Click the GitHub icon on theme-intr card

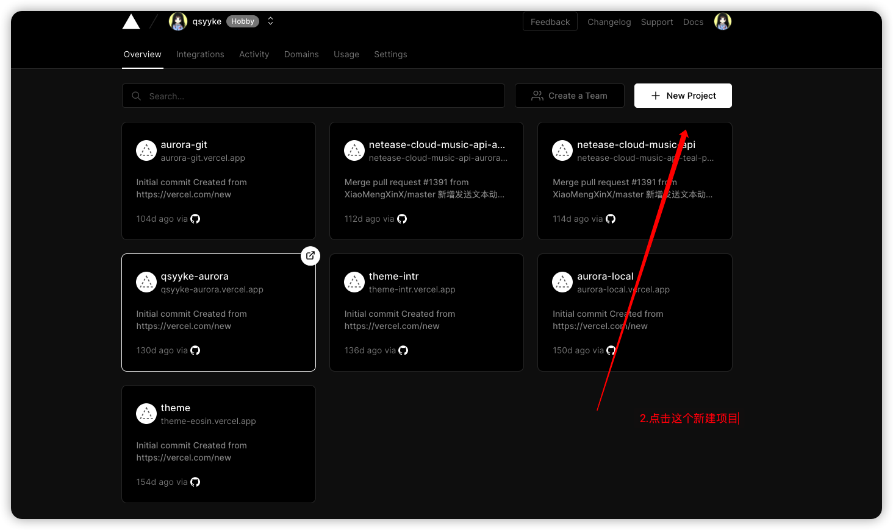tap(403, 350)
